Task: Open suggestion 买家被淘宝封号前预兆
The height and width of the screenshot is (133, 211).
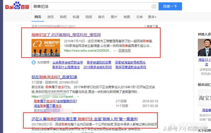Action: 130,62
